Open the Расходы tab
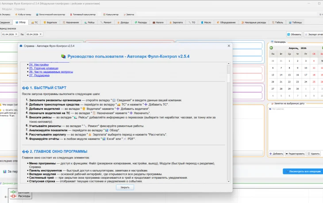 pos(141,23)
